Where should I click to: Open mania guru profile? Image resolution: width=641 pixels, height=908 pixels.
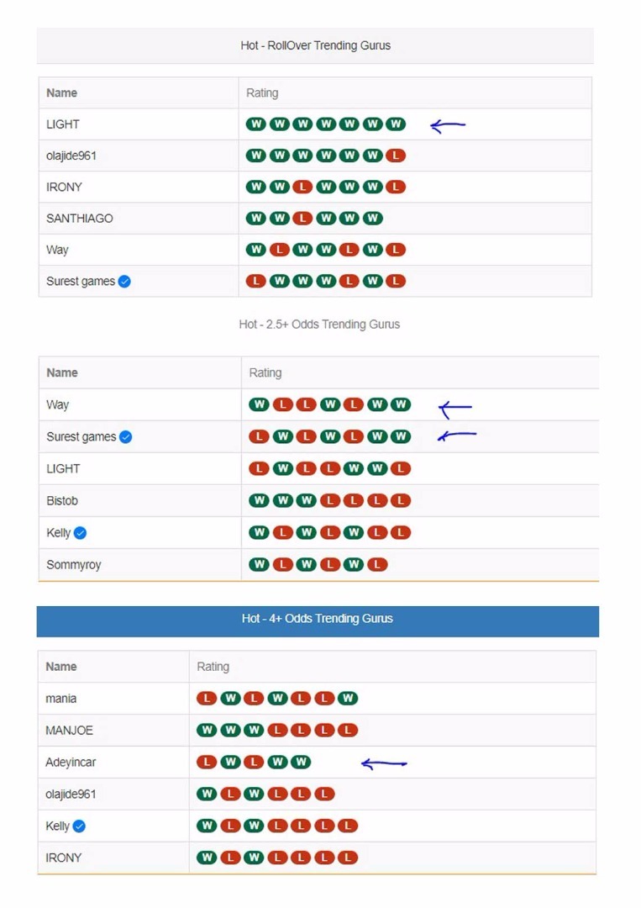click(60, 699)
